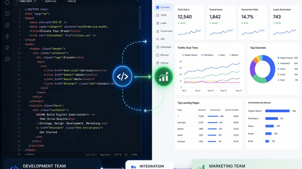Click the Organic Search 842 bar
Viewport: 302px width, 169px height.
[x=278, y=111]
